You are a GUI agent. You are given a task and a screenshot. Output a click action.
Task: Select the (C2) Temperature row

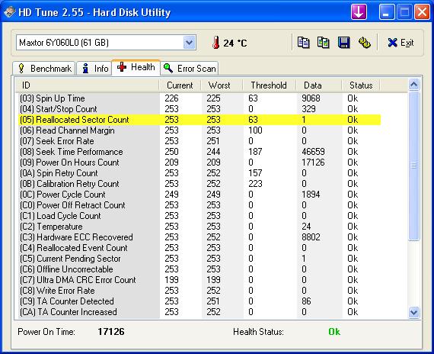tap(199, 227)
